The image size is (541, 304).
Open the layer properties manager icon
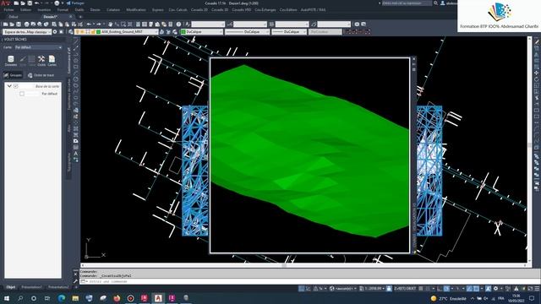point(71,32)
